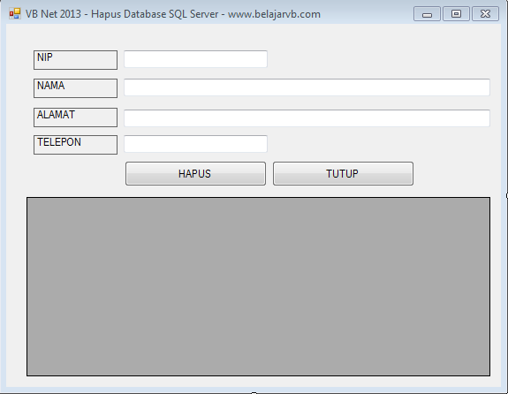Click the NIP text input field
Screen dimensions: 508x394
(x=195, y=59)
